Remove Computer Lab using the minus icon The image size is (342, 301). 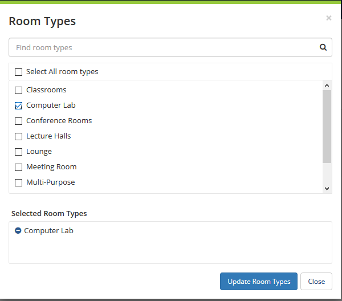pyautogui.click(x=18, y=231)
